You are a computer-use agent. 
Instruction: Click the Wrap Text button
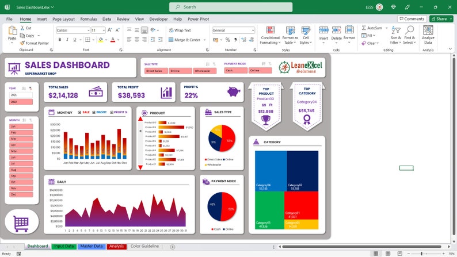180,30
